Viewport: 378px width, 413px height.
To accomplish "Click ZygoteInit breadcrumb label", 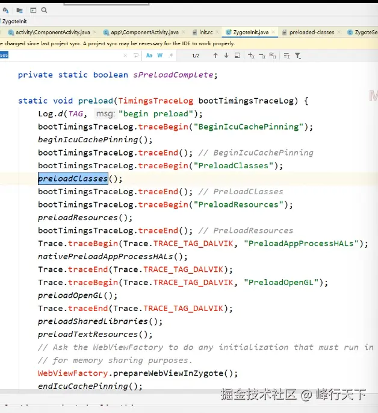I will [x=14, y=21].
